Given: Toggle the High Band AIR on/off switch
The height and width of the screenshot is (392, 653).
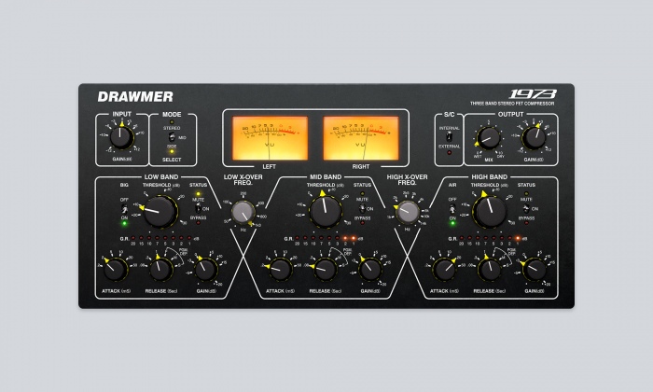Looking at the screenshot, I should 452,208.
